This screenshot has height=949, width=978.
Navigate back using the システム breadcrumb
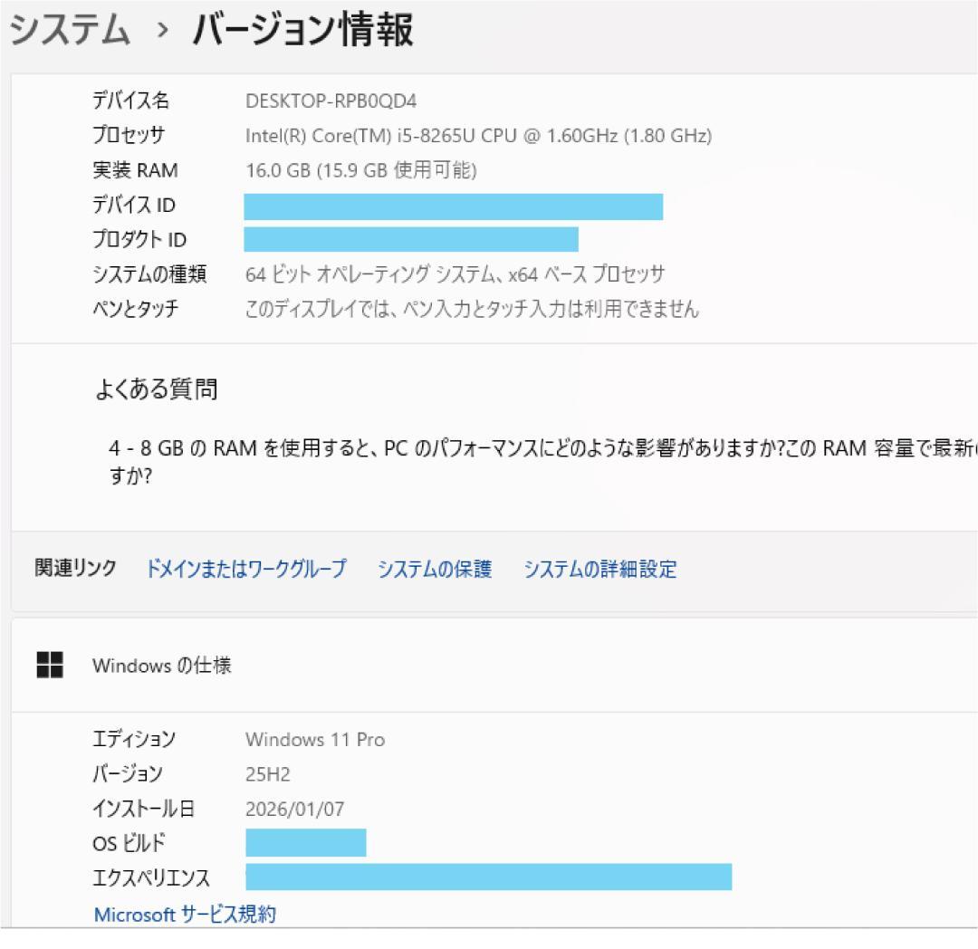pos(68,30)
